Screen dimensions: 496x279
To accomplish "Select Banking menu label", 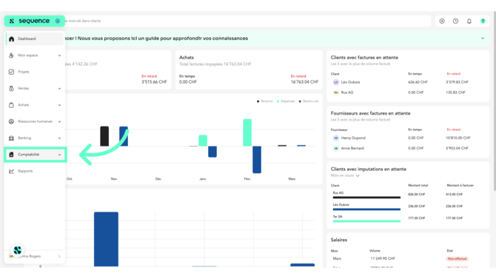I will coord(24,138).
